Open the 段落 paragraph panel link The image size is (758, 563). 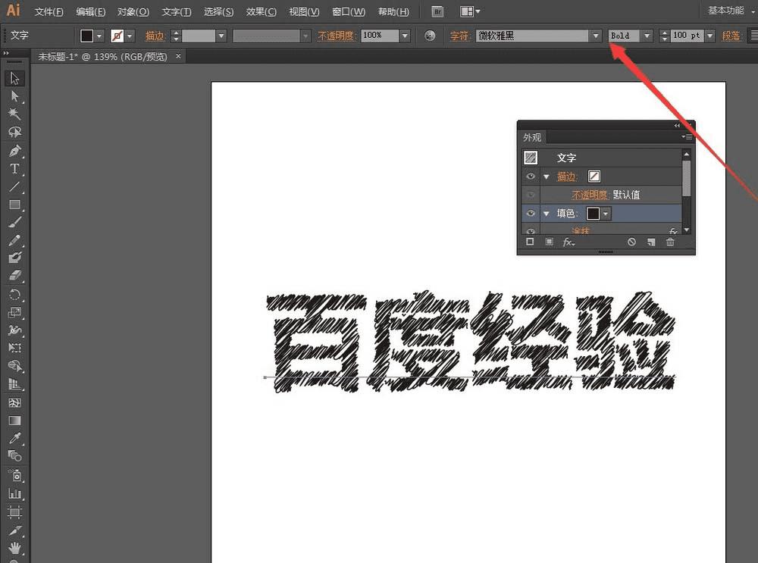tap(731, 36)
